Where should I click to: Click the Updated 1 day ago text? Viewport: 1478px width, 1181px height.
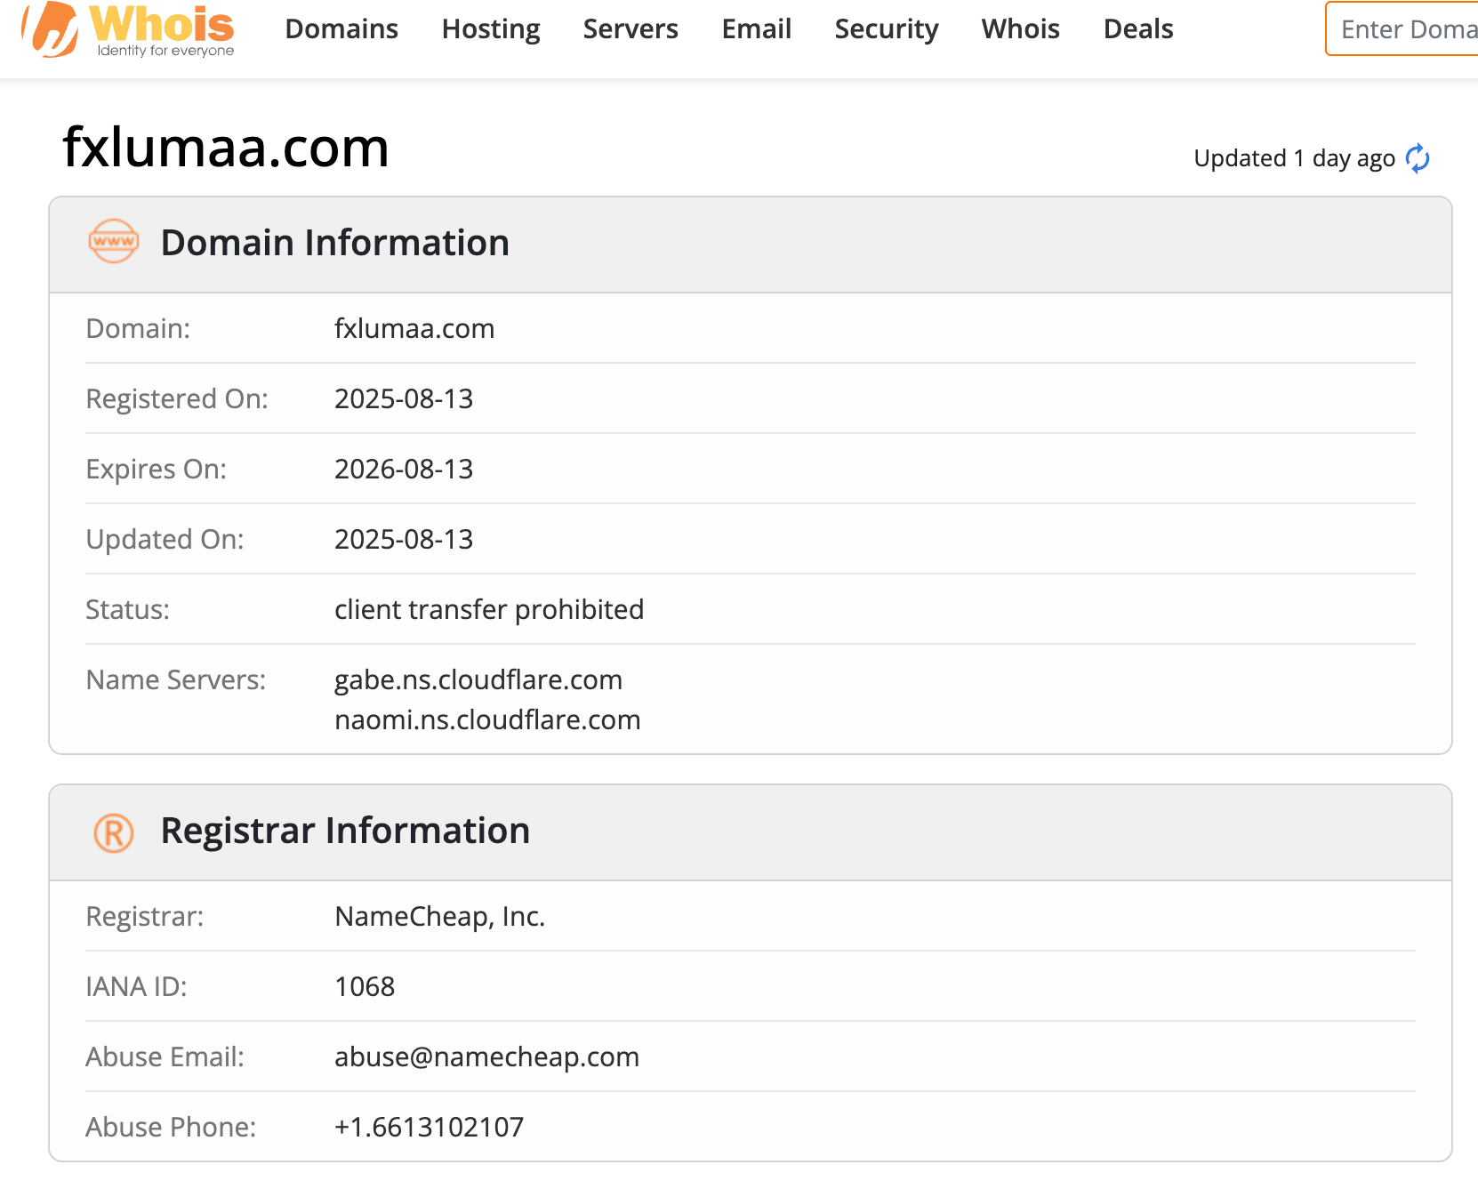coord(1294,158)
